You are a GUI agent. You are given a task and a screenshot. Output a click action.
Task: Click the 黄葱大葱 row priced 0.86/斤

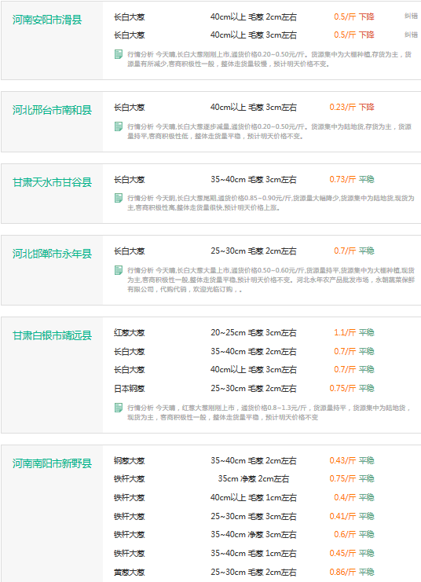click(x=244, y=572)
